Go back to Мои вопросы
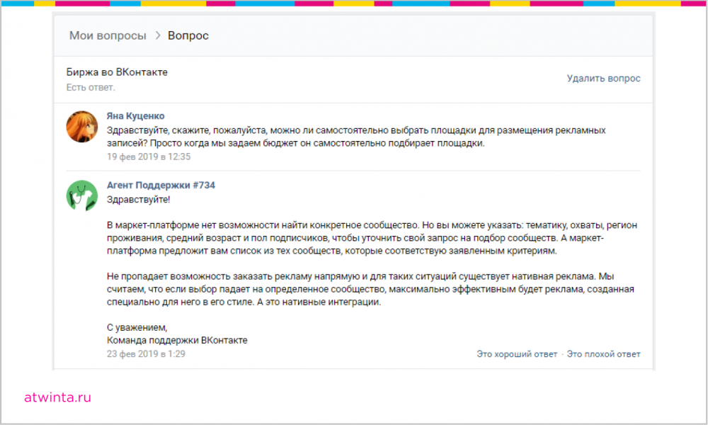The height and width of the screenshot is (425, 708). coord(108,35)
